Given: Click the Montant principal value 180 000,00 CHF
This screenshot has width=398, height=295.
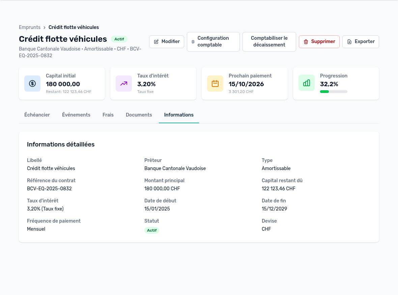Looking at the screenshot, I should pos(162,189).
